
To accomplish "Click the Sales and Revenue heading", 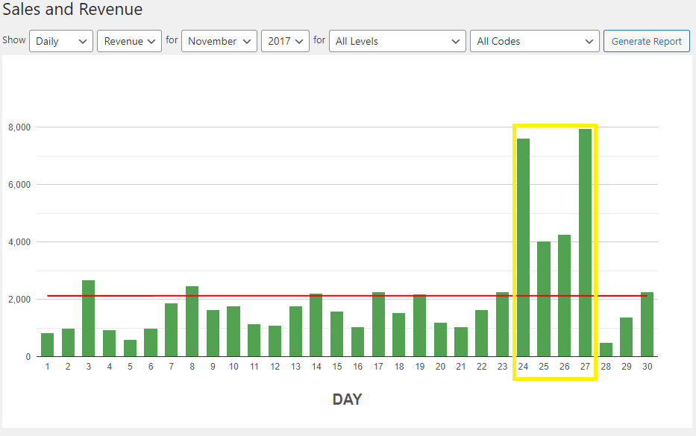I will 72,10.
